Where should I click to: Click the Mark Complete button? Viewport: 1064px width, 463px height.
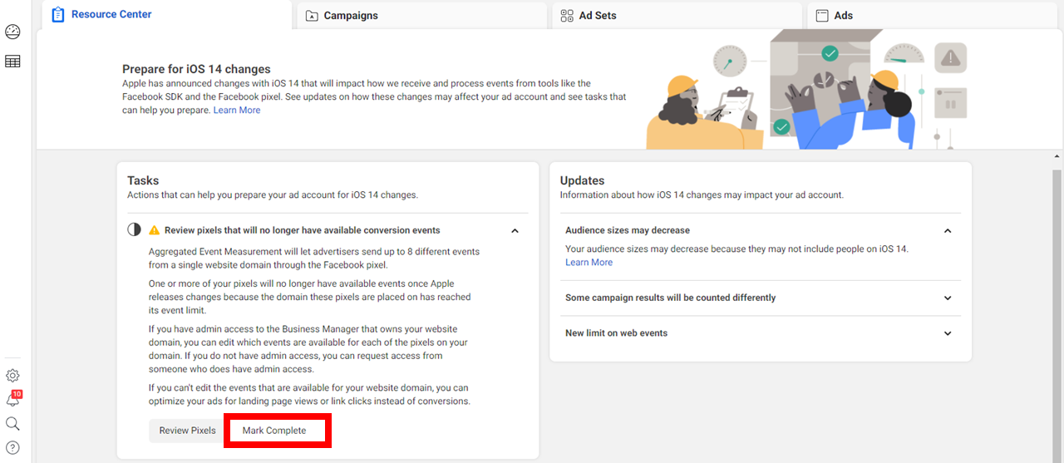[x=274, y=431]
